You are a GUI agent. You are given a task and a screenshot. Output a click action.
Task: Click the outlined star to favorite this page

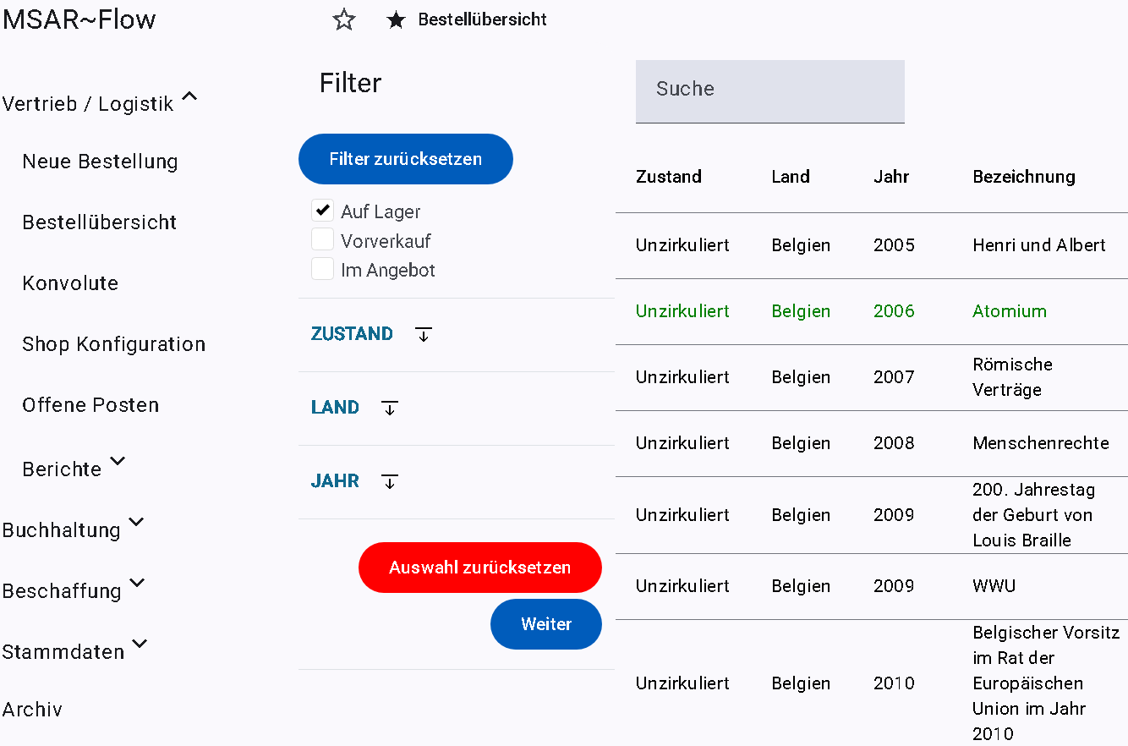pos(344,19)
